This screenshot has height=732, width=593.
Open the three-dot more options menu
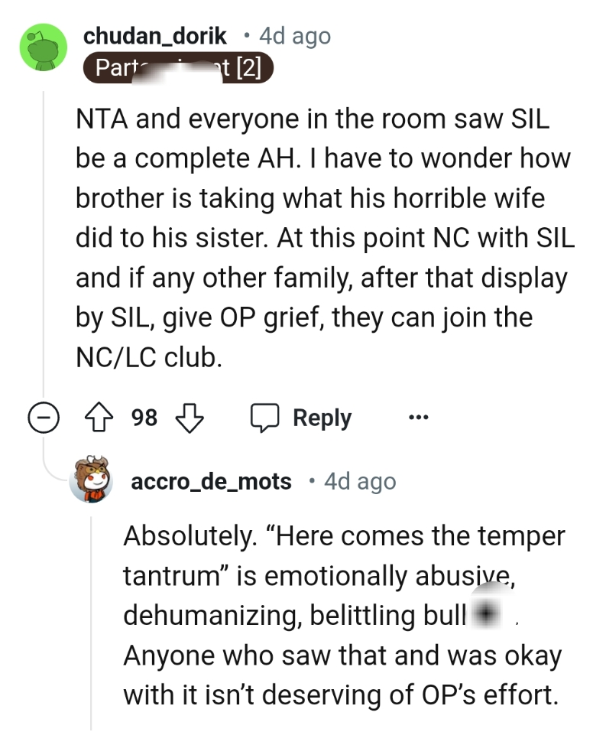pyautogui.click(x=418, y=418)
